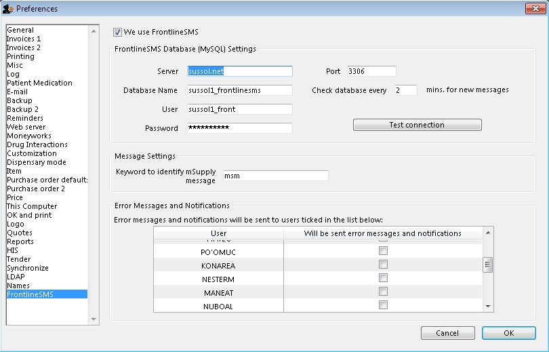Click the Database Name field
Screen dimensions: 549x352
pyautogui.click(x=240, y=90)
